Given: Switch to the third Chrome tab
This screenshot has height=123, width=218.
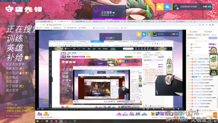Looking at the screenshot, I should (80, 22).
